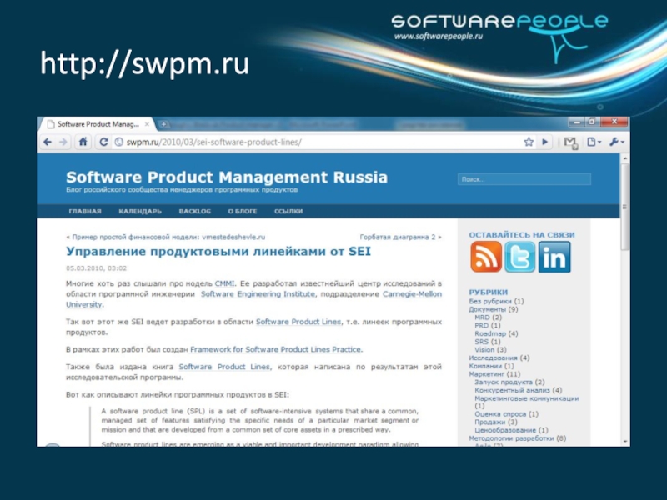Open category Документы (9)
This screenshot has height=500, width=667.
(x=493, y=309)
